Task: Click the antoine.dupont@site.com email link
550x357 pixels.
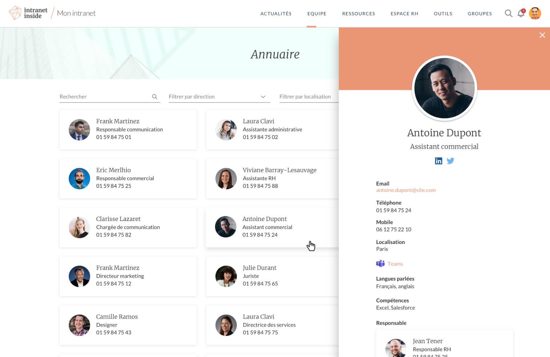Action: click(x=406, y=190)
